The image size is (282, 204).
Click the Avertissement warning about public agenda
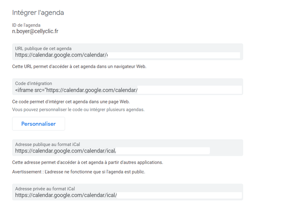coord(78,172)
